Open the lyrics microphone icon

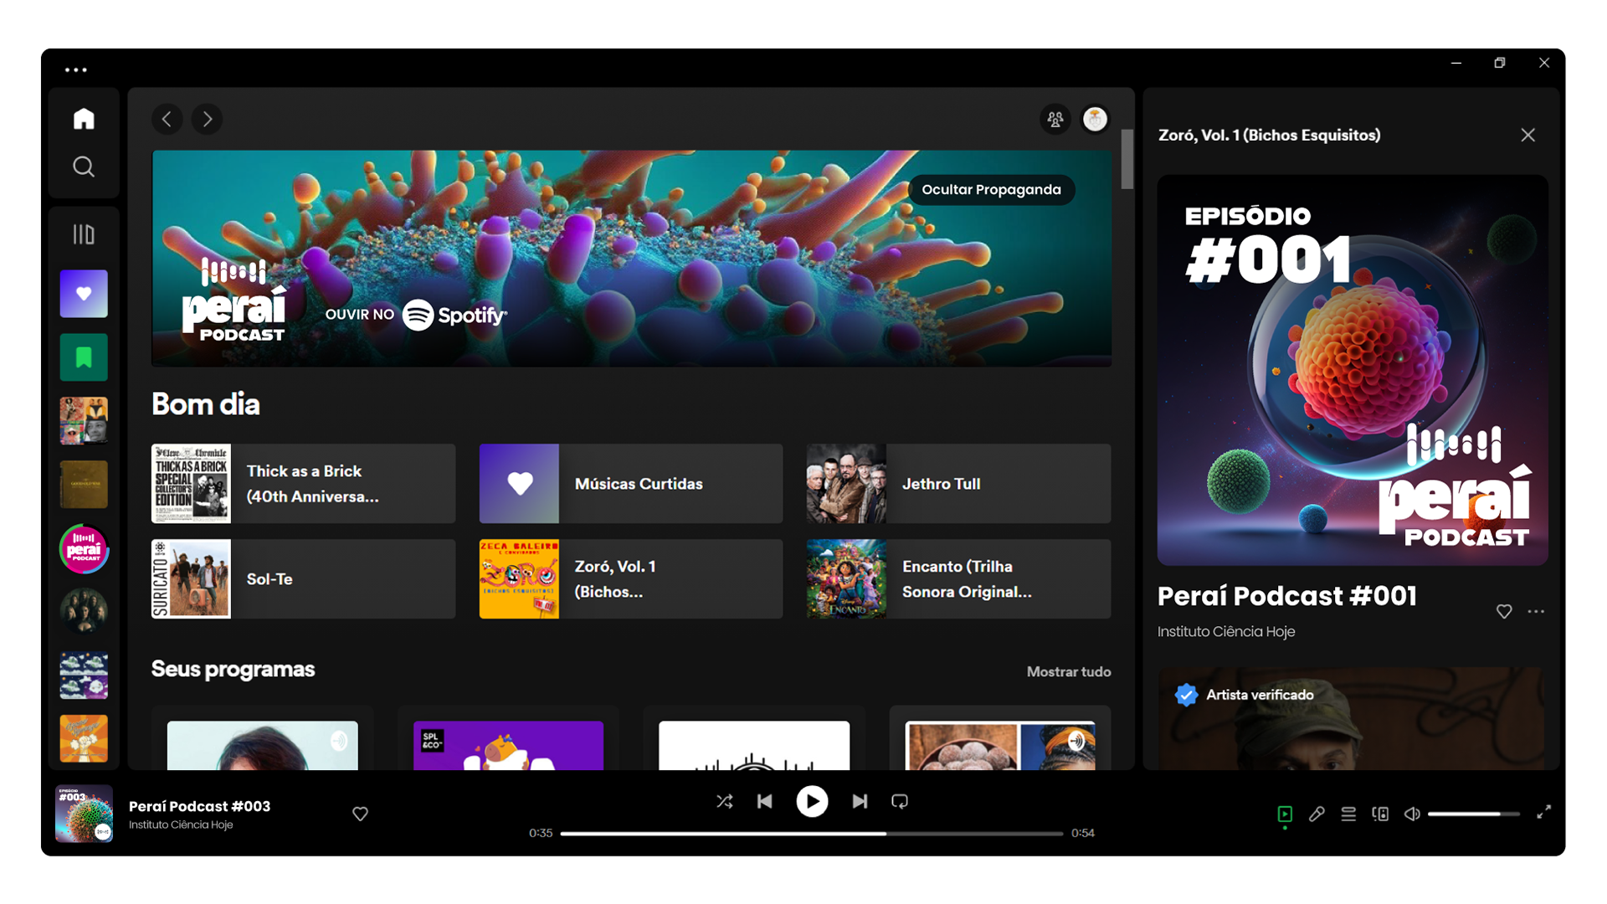tap(1317, 814)
